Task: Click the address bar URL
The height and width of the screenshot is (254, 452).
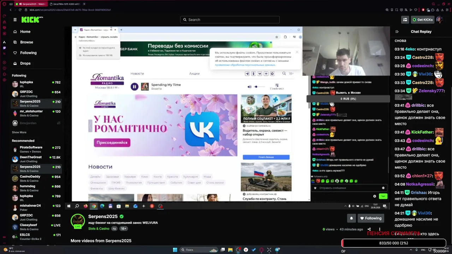Action: click(x=70, y=10)
